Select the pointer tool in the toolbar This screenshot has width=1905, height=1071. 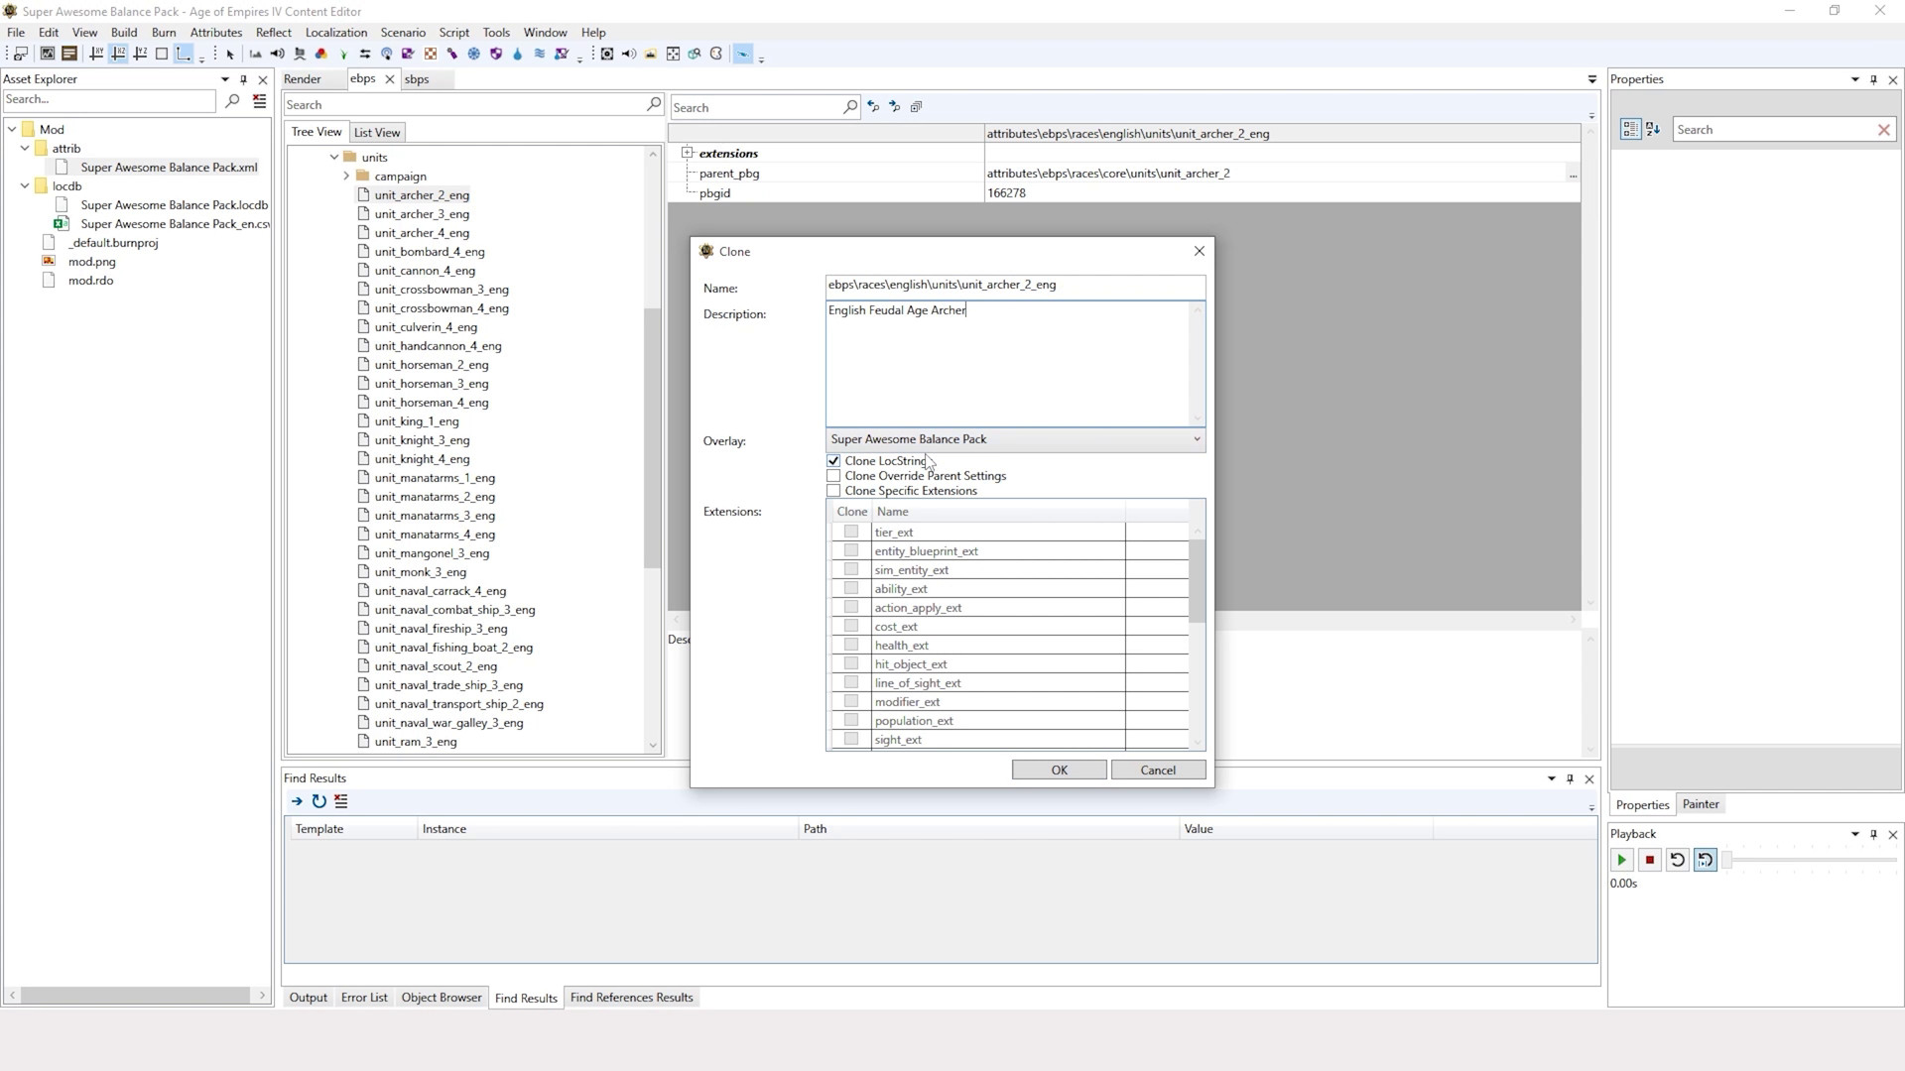[230, 54]
